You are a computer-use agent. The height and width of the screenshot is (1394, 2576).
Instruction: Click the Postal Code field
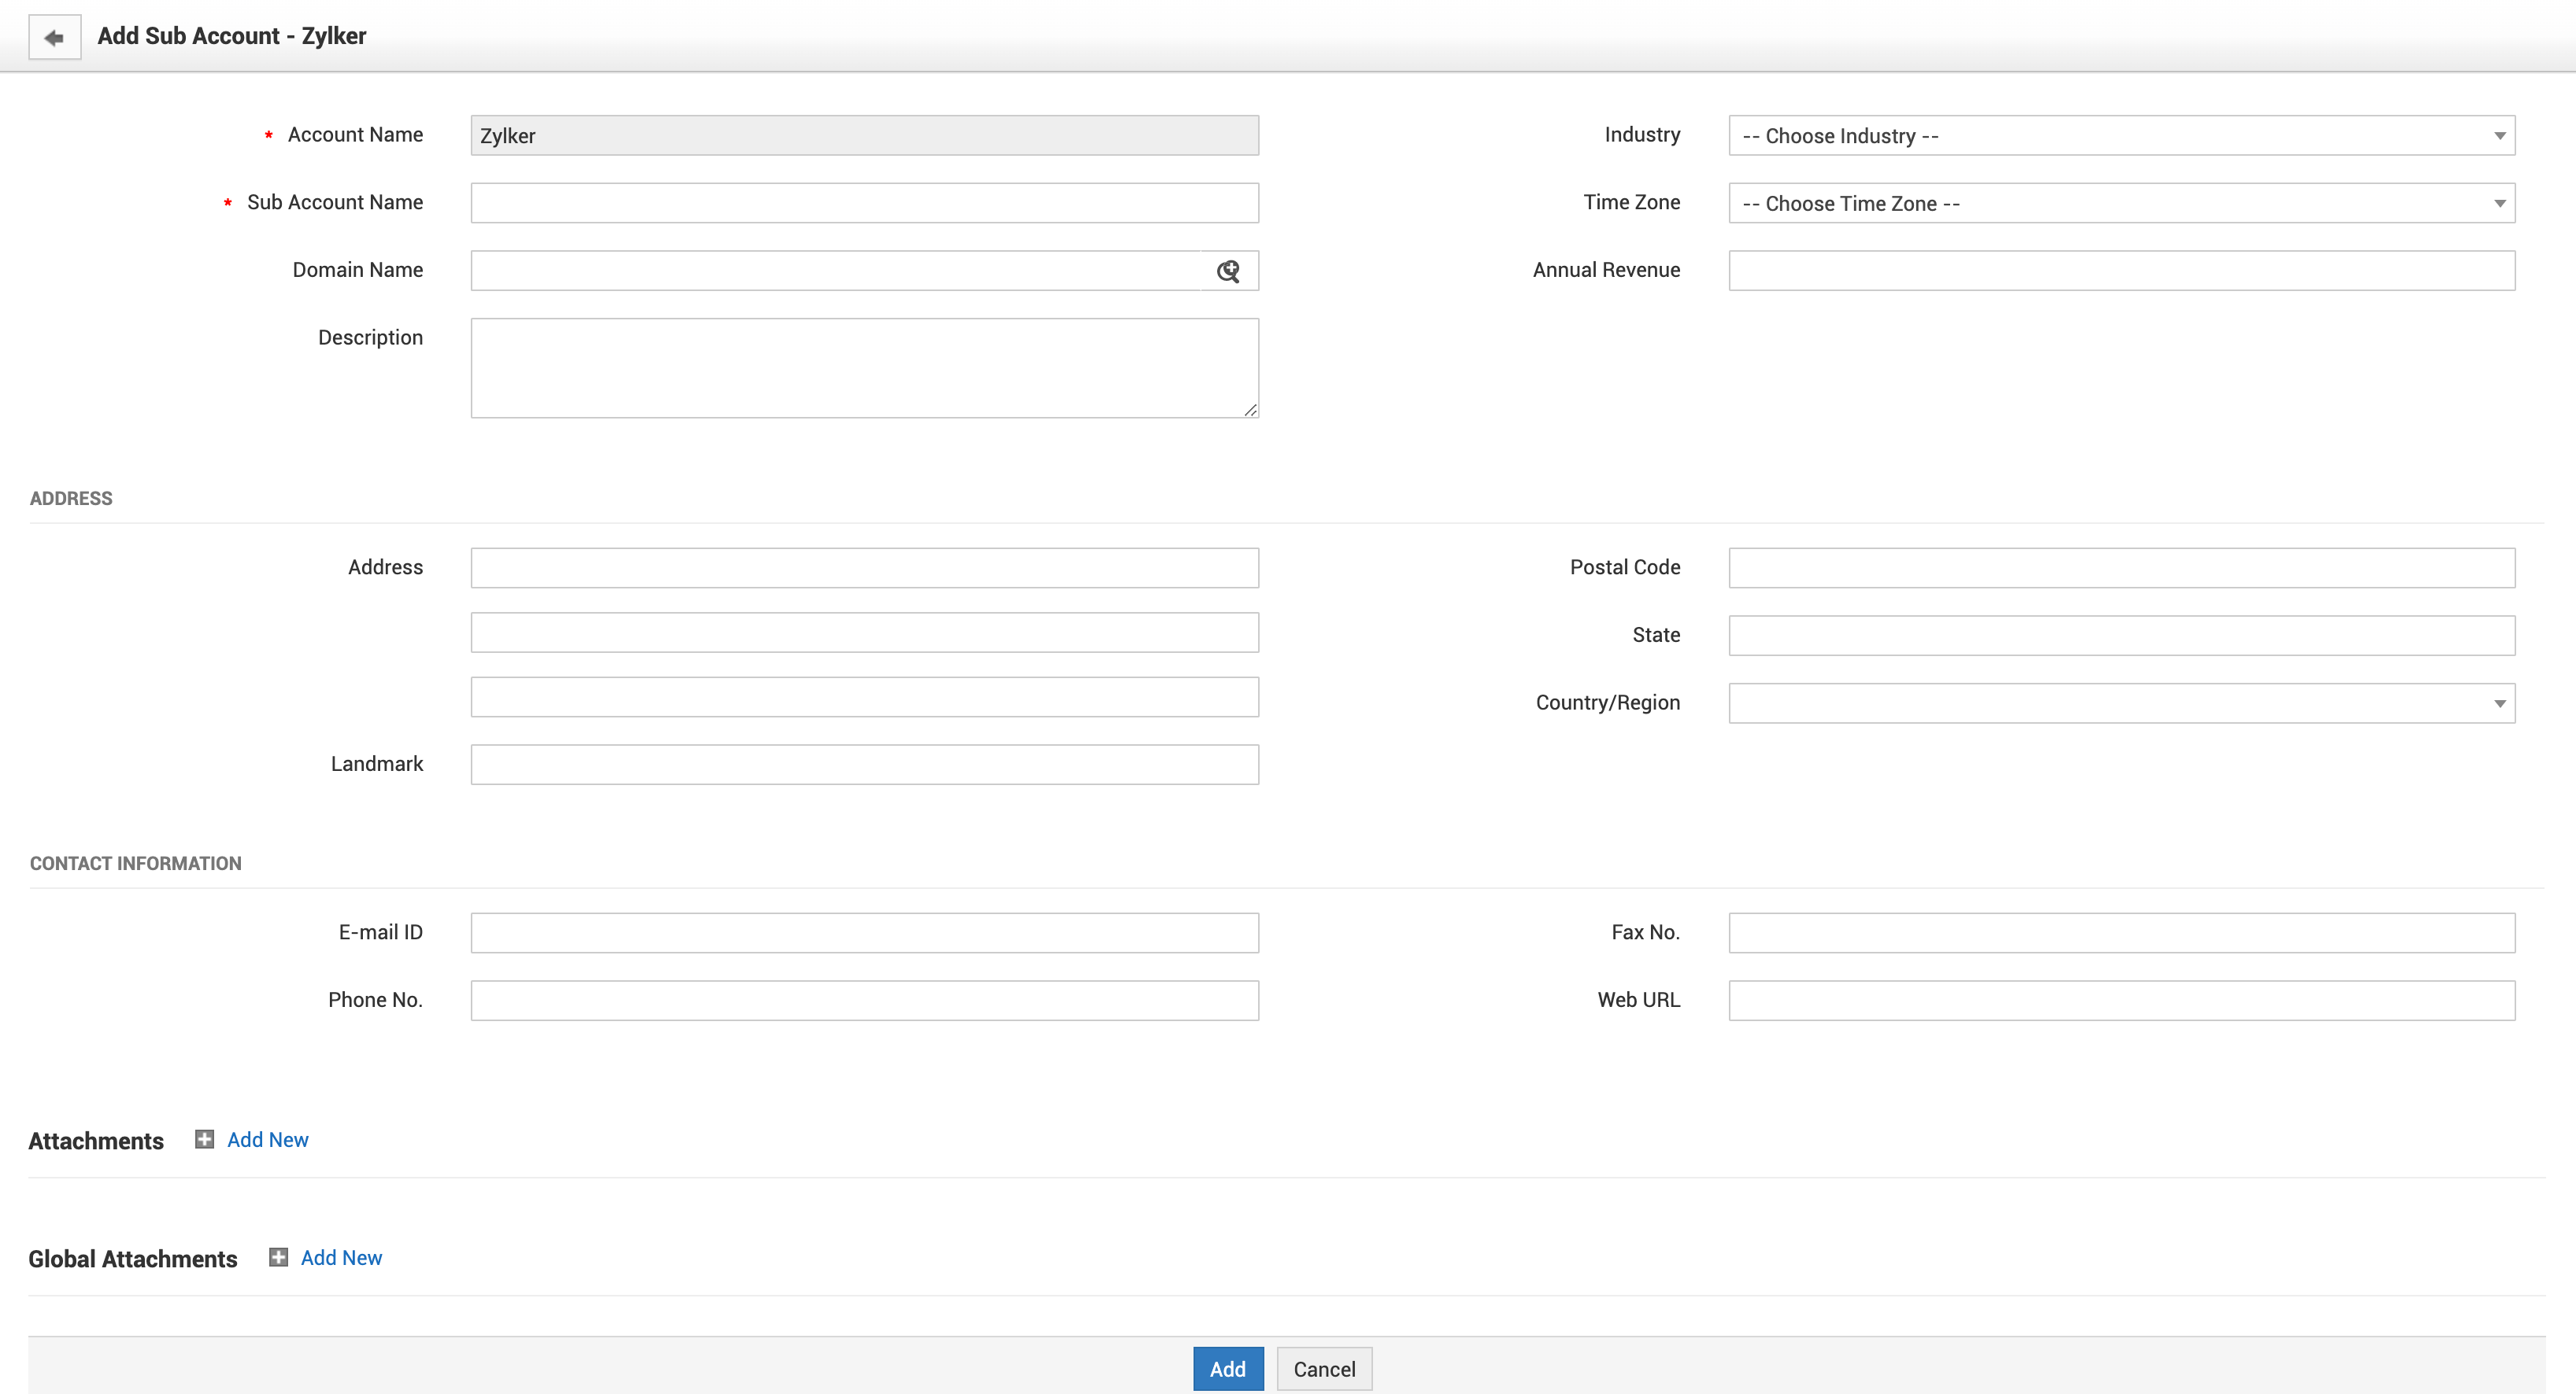click(x=2121, y=568)
